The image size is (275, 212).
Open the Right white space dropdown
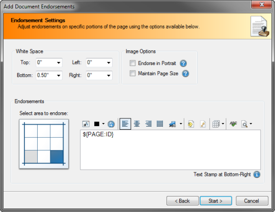109,75
